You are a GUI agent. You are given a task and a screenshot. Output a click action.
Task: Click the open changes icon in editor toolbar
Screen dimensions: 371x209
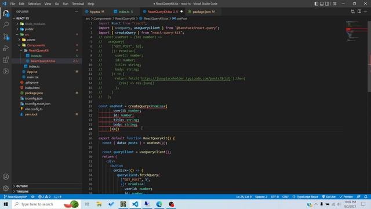[353, 12]
